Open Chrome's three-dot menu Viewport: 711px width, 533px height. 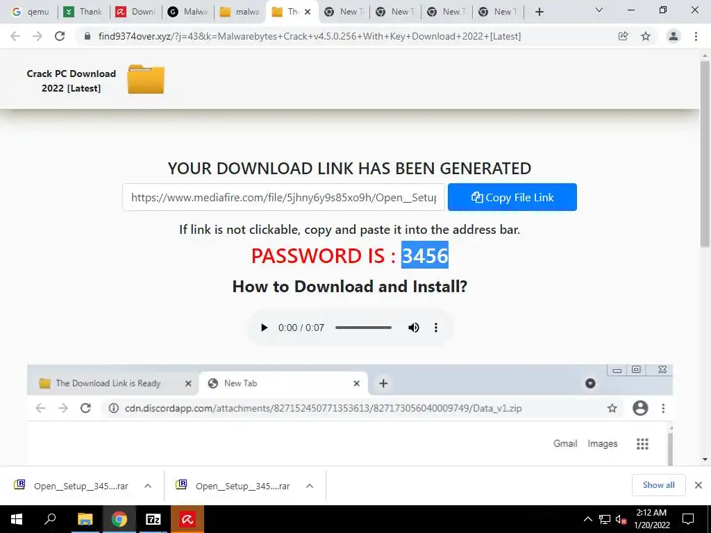point(696,36)
